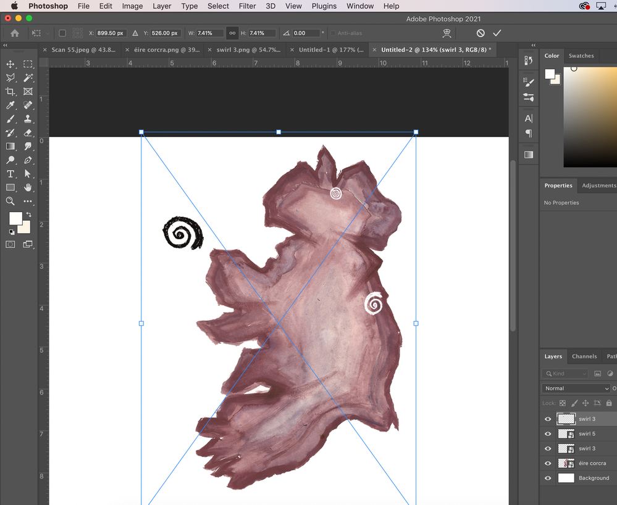The width and height of the screenshot is (617, 505).
Task: Click the foreground color swatch in toolbar
Action: [15, 218]
